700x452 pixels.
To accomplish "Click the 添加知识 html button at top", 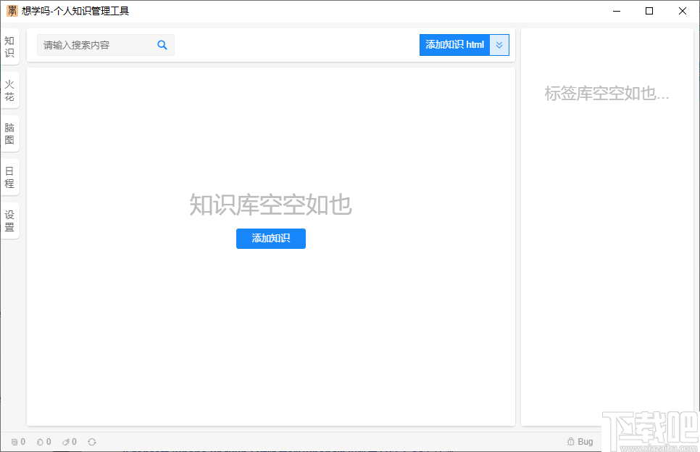I will (454, 44).
